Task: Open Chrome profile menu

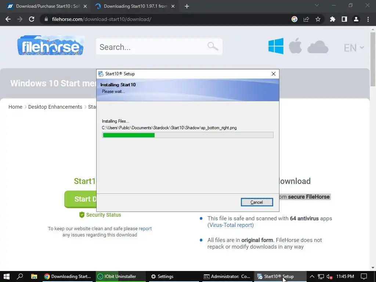Action: coord(356,19)
